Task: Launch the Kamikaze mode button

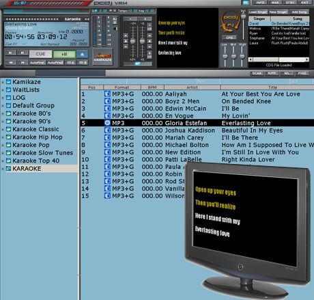Action: [103, 57]
